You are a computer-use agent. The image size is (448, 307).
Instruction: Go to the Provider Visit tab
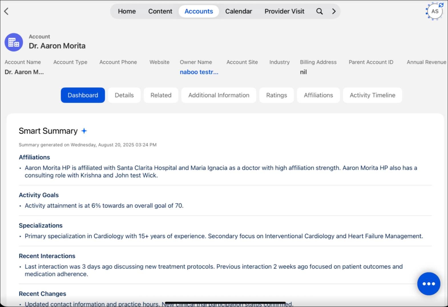[x=284, y=11]
